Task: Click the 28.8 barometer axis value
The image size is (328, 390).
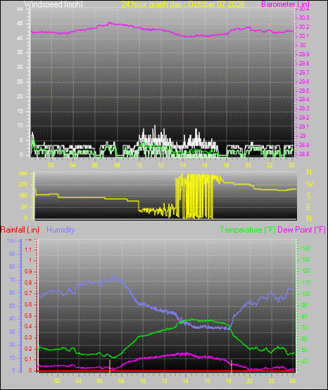Action: coord(304,154)
